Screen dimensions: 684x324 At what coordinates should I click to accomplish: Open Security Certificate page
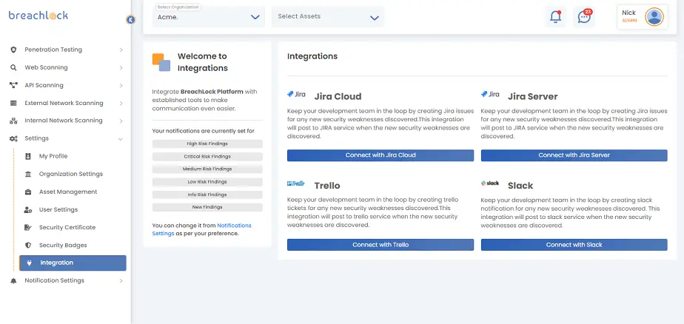point(67,227)
